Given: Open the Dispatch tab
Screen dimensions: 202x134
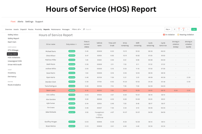Looking at the screenshot, I should point(24,29).
